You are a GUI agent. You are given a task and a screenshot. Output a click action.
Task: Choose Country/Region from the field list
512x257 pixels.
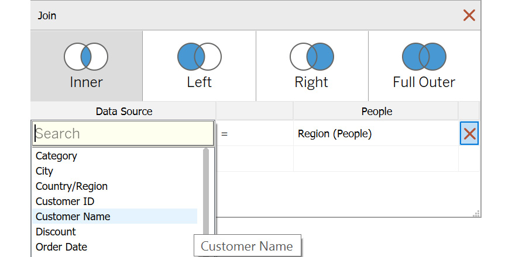point(115,186)
